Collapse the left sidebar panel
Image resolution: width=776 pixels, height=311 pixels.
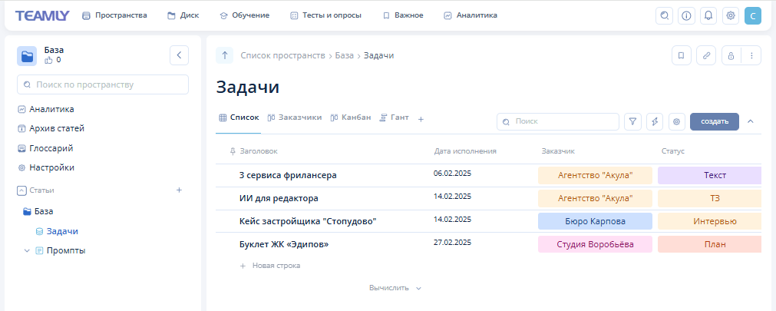pos(179,55)
